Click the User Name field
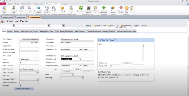This screenshot has height=96, width=189. coord(138,63)
